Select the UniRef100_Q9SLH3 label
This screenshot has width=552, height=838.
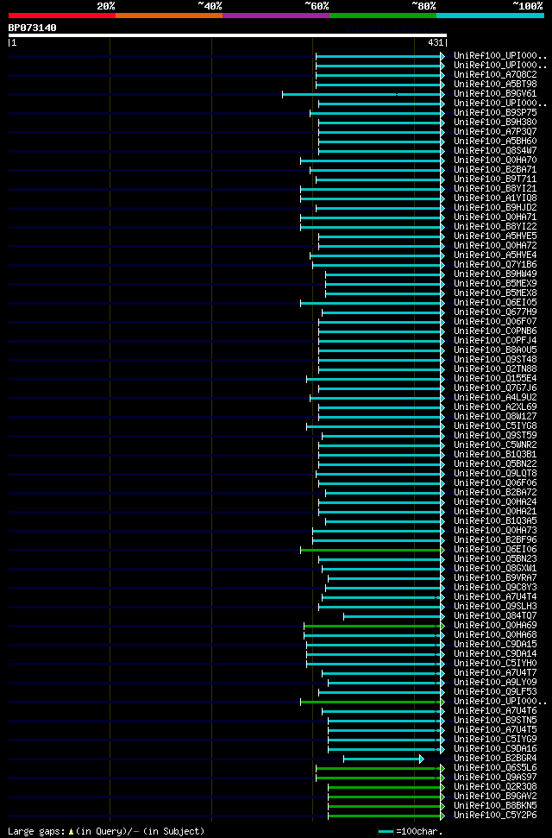click(x=495, y=607)
